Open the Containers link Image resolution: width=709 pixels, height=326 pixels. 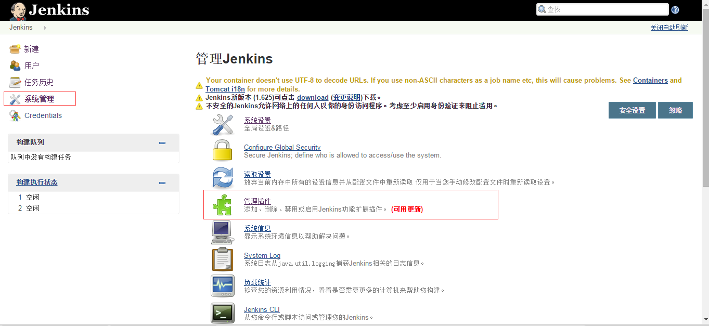pyautogui.click(x=650, y=81)
